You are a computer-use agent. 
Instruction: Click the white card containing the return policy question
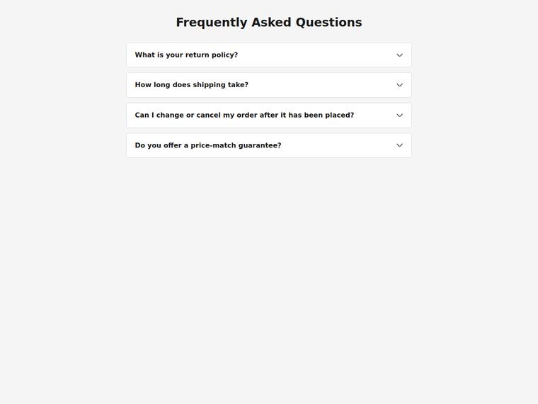269,55
